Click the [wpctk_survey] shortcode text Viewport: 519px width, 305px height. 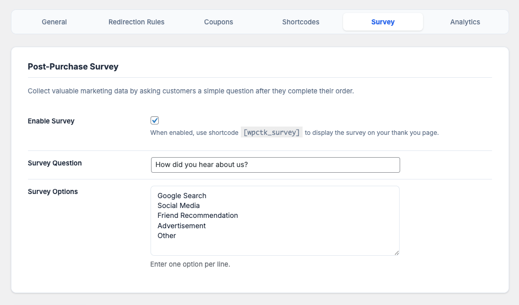tap(271, 132)
